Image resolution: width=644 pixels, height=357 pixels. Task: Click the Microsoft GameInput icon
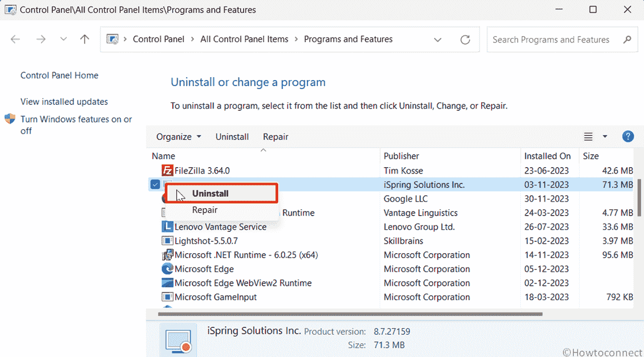167,297
